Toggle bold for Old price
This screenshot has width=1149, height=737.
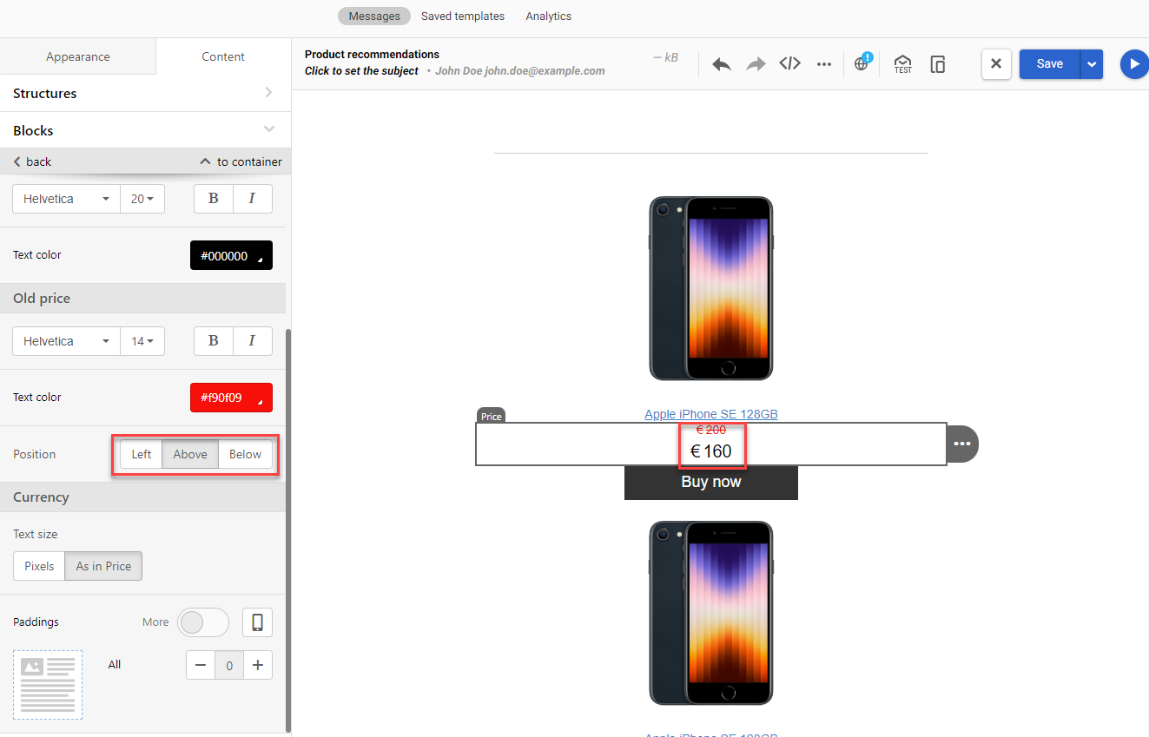point(214,341)
